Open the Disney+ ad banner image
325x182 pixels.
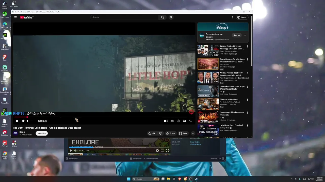tap(223, 27)
